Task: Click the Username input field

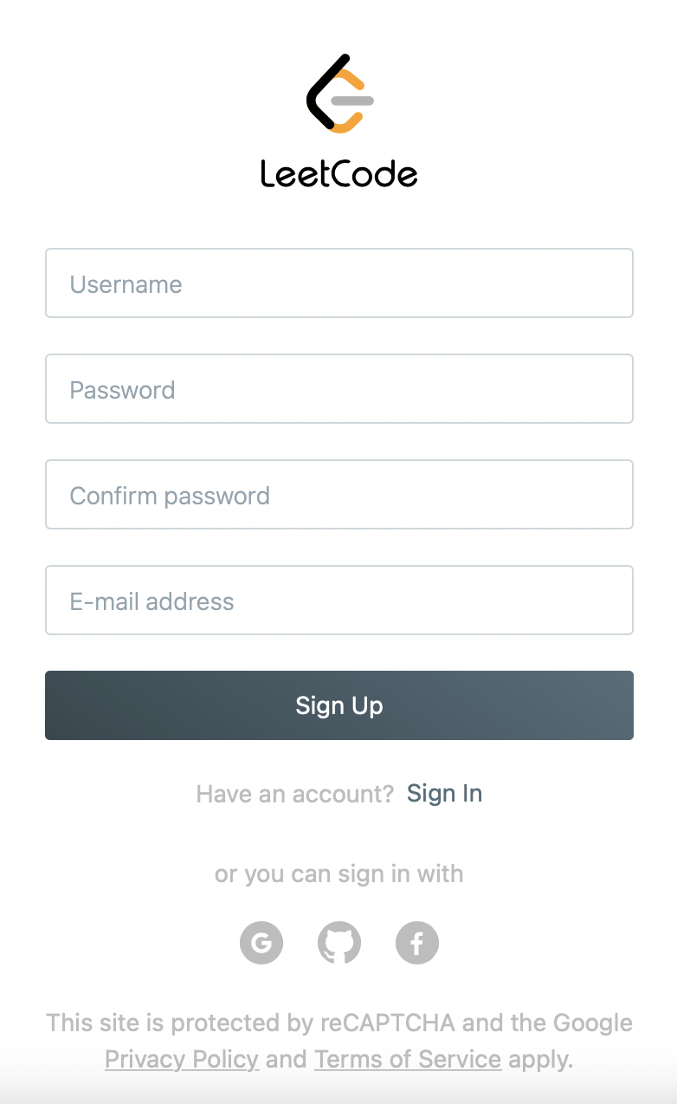Action: click(338, 283)
